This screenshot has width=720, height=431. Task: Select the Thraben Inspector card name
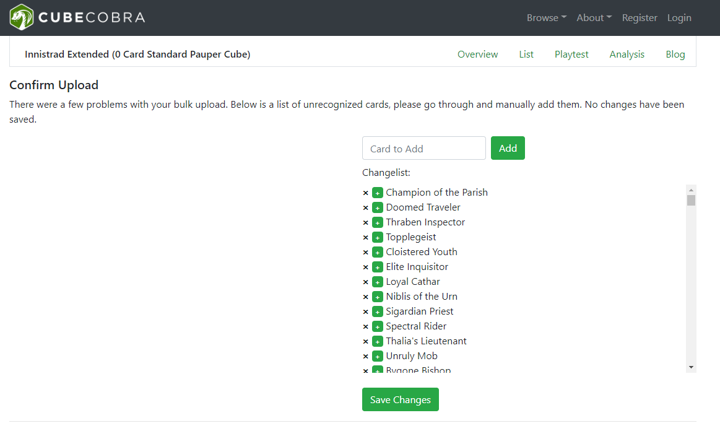(425, 222)
